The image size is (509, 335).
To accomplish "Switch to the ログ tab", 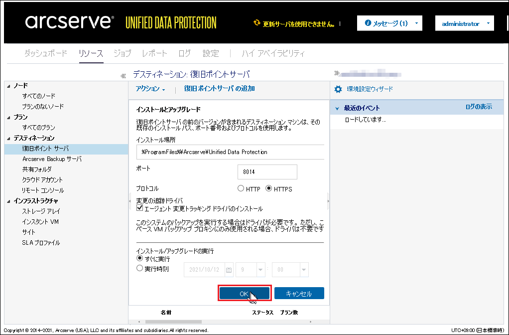I will [x=185, y=53].
